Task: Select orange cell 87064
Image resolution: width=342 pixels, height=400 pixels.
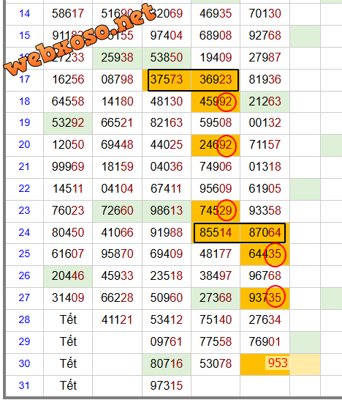Action: click(265, 232)
